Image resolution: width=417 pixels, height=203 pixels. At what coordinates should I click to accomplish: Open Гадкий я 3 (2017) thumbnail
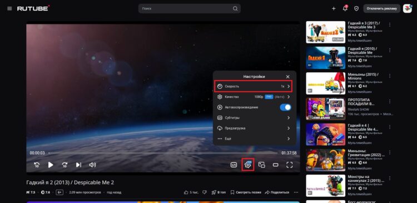point(325,32)
